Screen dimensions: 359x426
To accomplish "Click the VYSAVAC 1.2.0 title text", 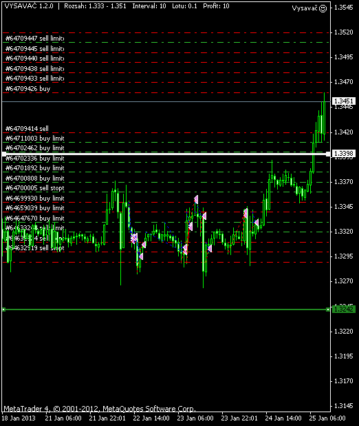I will pos(29,6).
